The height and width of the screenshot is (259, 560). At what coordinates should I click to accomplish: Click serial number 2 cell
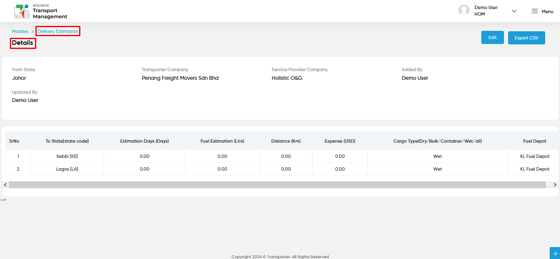click(x=18, y=169)
